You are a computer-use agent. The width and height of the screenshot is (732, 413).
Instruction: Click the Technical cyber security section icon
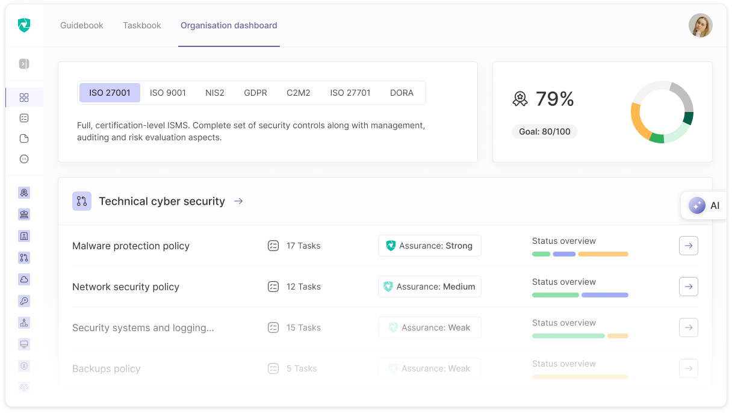coord(82,201)
